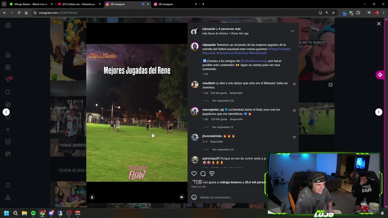
Task: Like cmullerb's comment
Action: pos(294,84)
